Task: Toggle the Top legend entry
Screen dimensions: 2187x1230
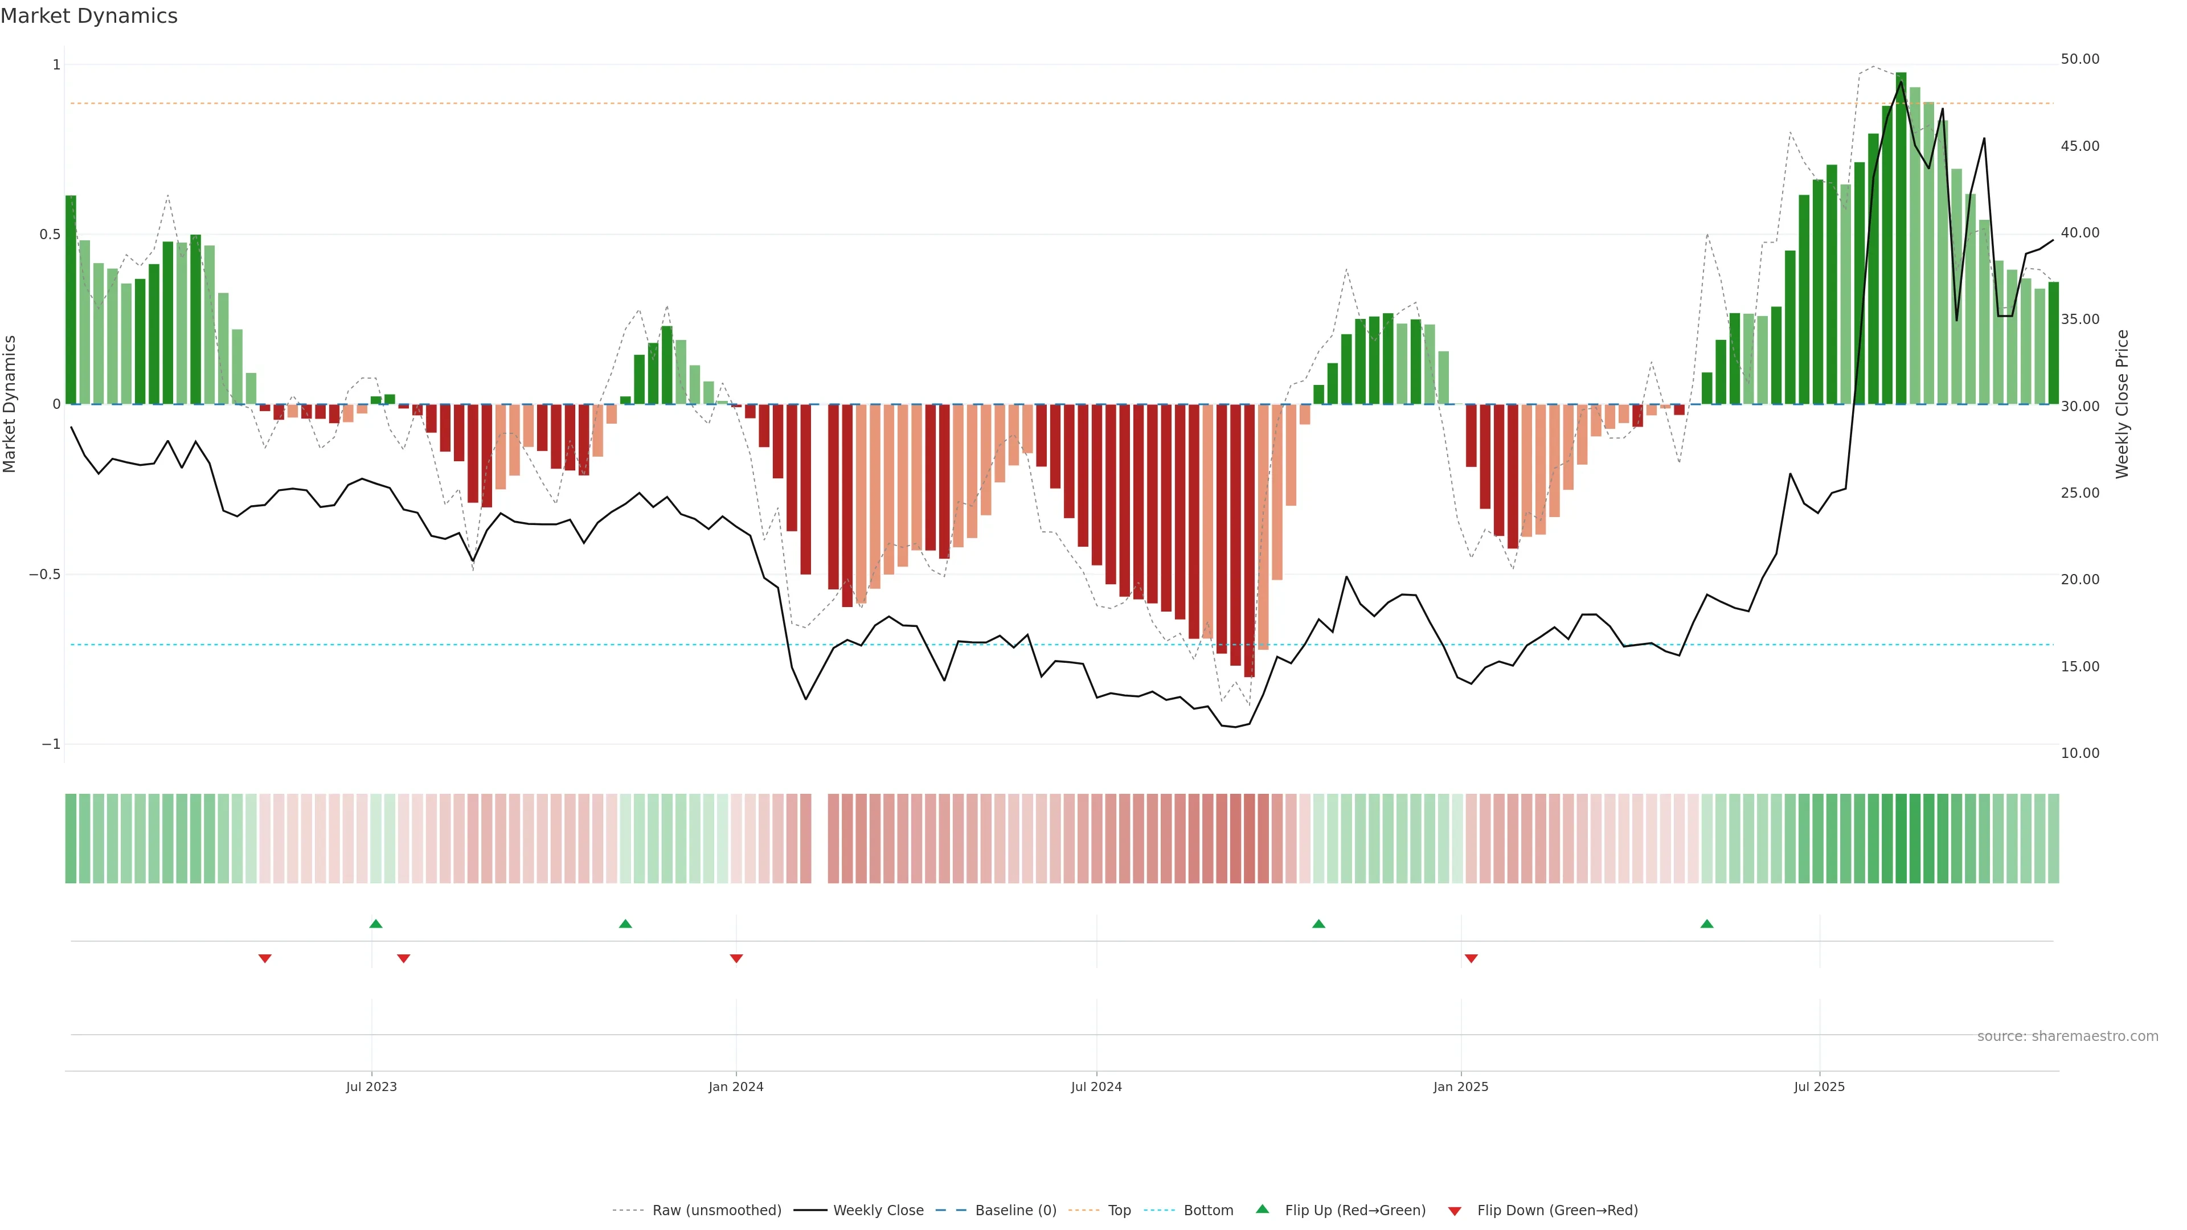Action: pyautogui.click(x=1119, y=1209)
